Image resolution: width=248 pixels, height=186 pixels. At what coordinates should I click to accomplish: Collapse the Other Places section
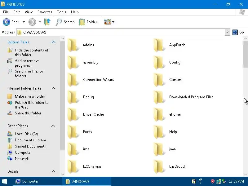53,126
